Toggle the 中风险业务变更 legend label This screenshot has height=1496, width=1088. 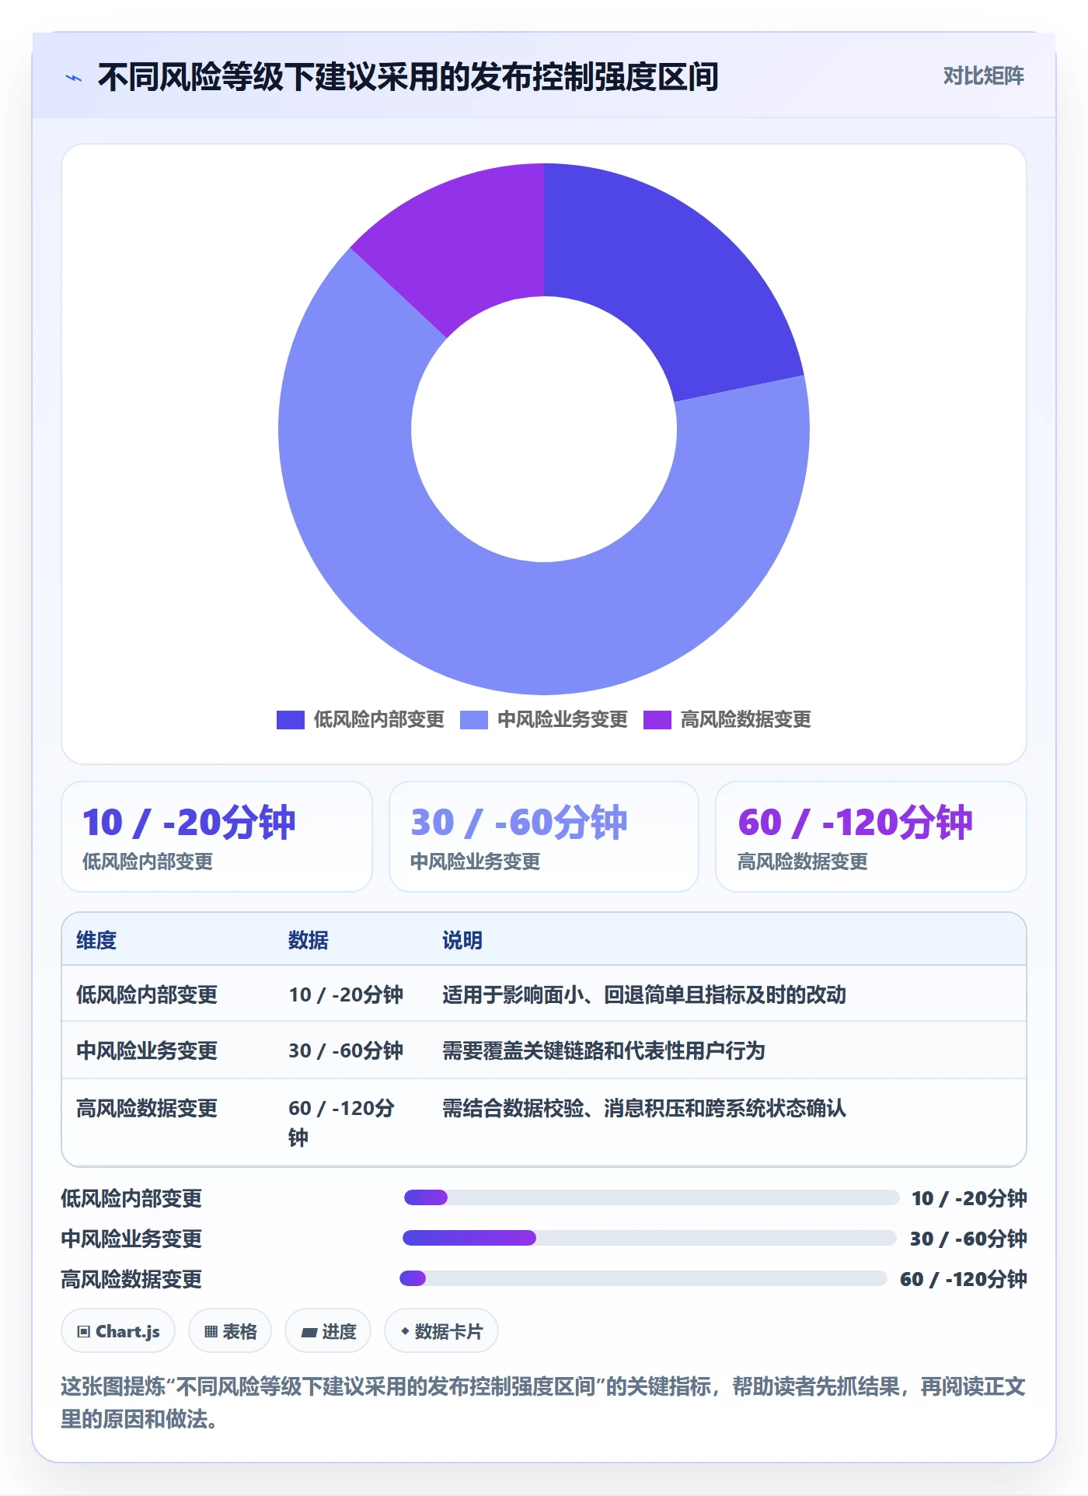(562, 720)
